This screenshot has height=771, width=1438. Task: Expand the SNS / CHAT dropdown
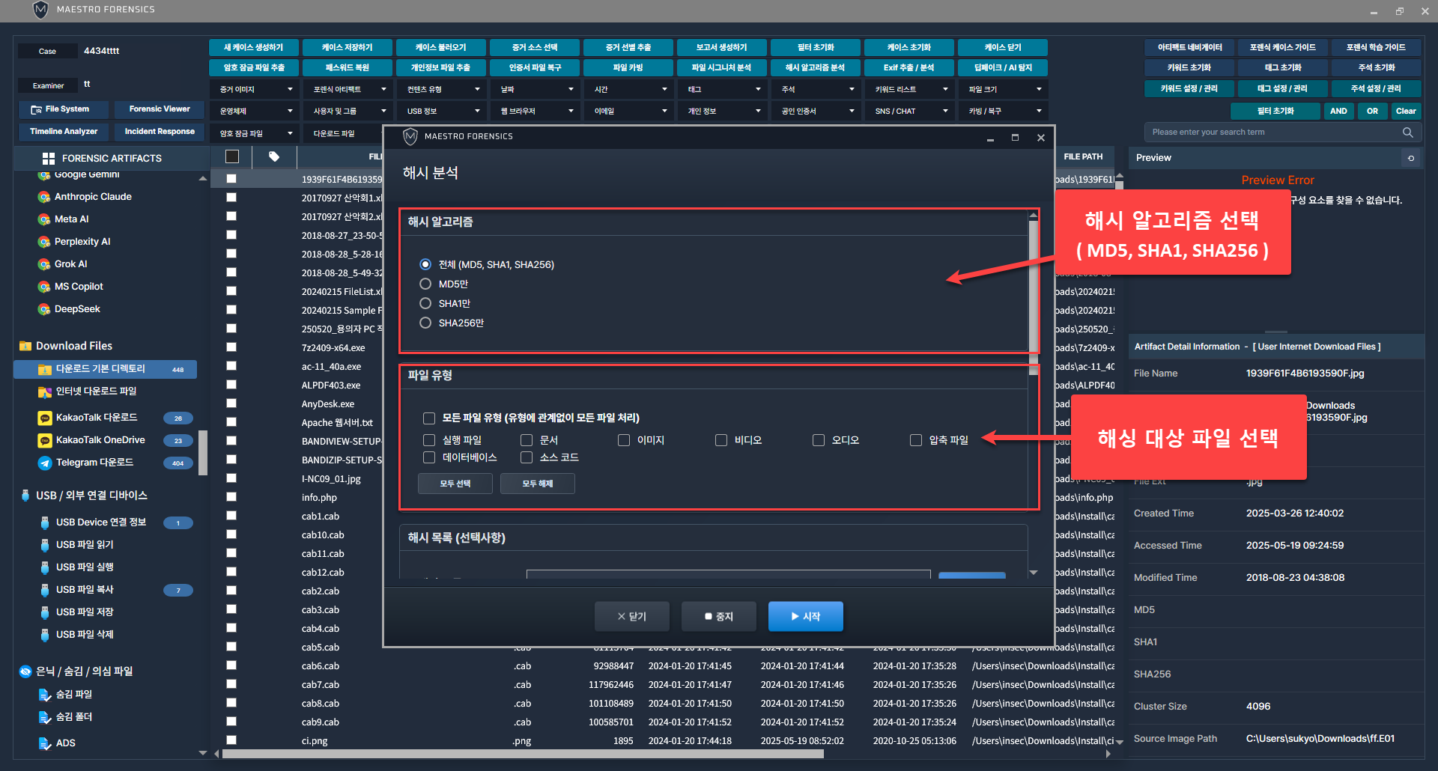(910, 111)
